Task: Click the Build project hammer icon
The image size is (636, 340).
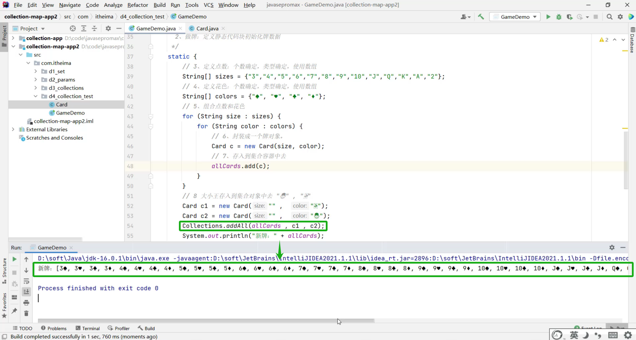Action: (481, 17)
